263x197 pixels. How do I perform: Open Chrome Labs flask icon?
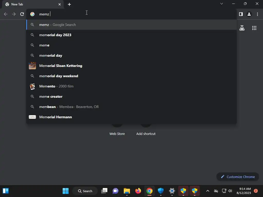[242, 28]
